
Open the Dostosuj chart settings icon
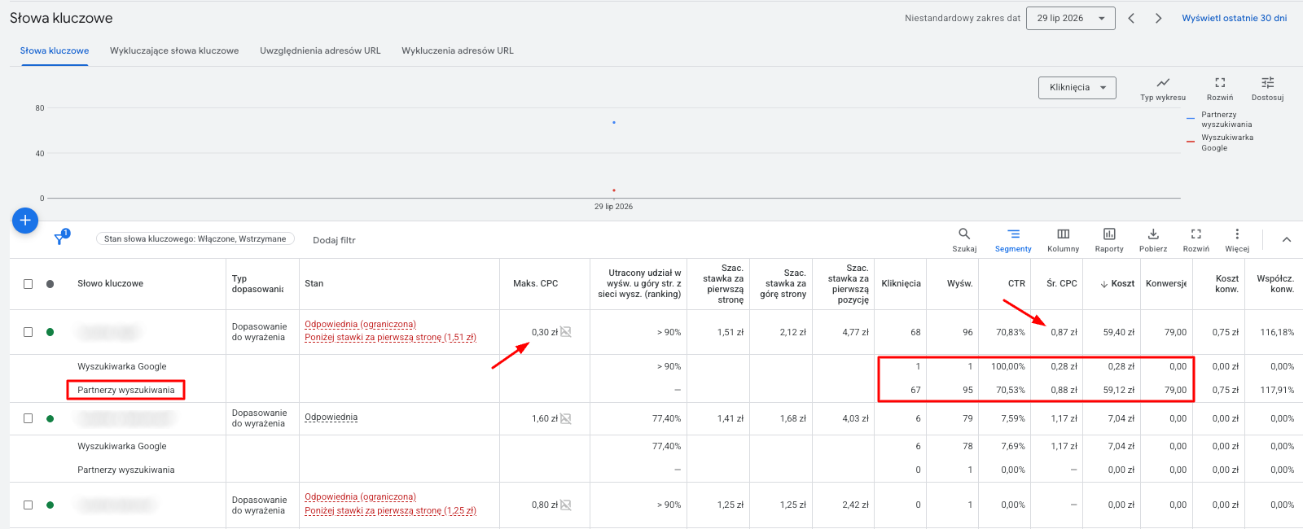[1268, 83]
